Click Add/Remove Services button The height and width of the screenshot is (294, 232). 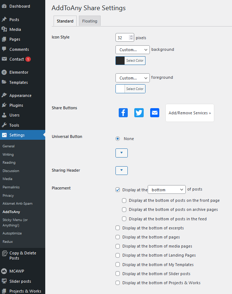tap(190, 113)
